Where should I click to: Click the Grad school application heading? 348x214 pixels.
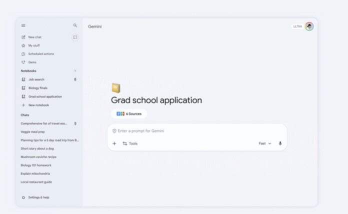156,100
